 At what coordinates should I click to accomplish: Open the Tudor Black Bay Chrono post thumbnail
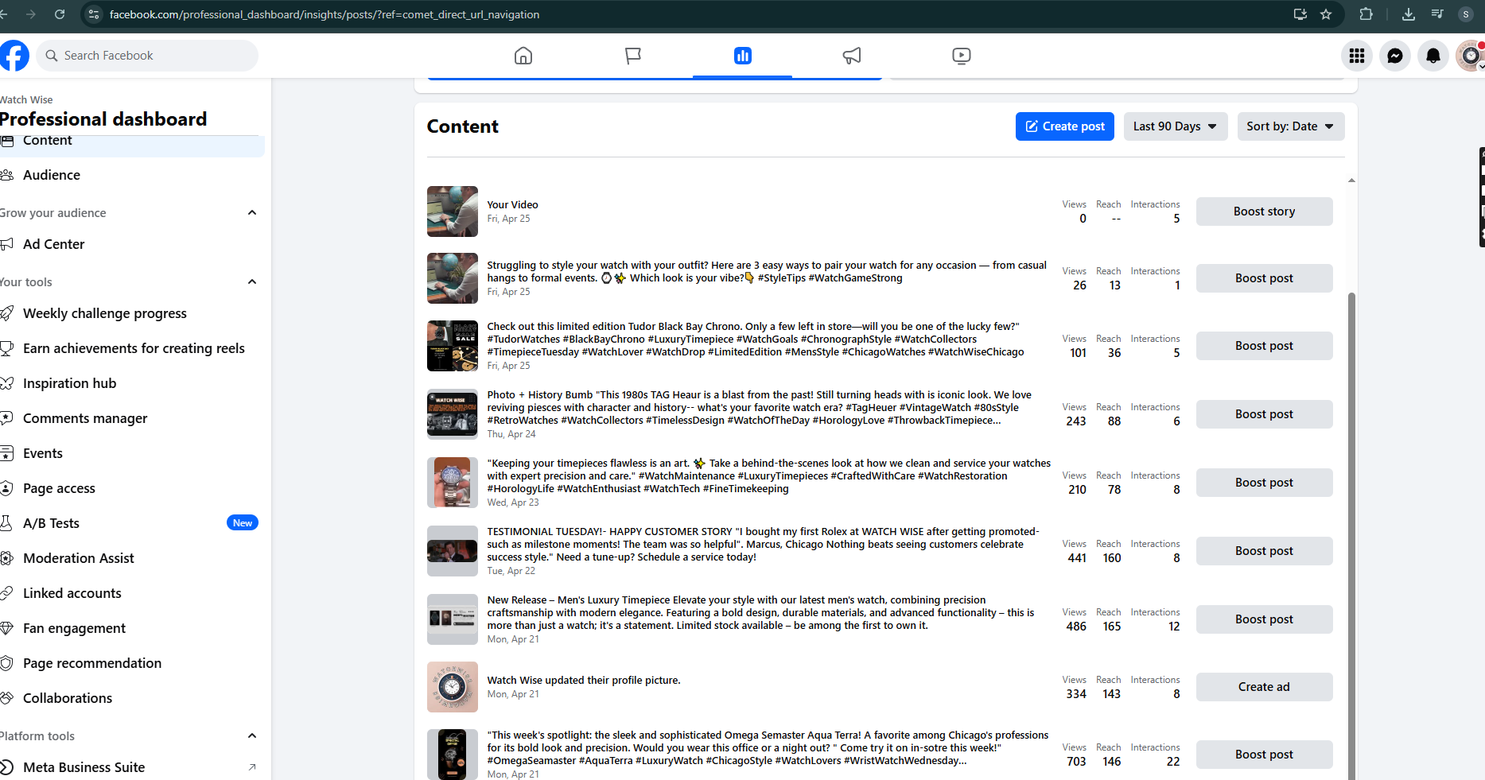pos(453,346)
